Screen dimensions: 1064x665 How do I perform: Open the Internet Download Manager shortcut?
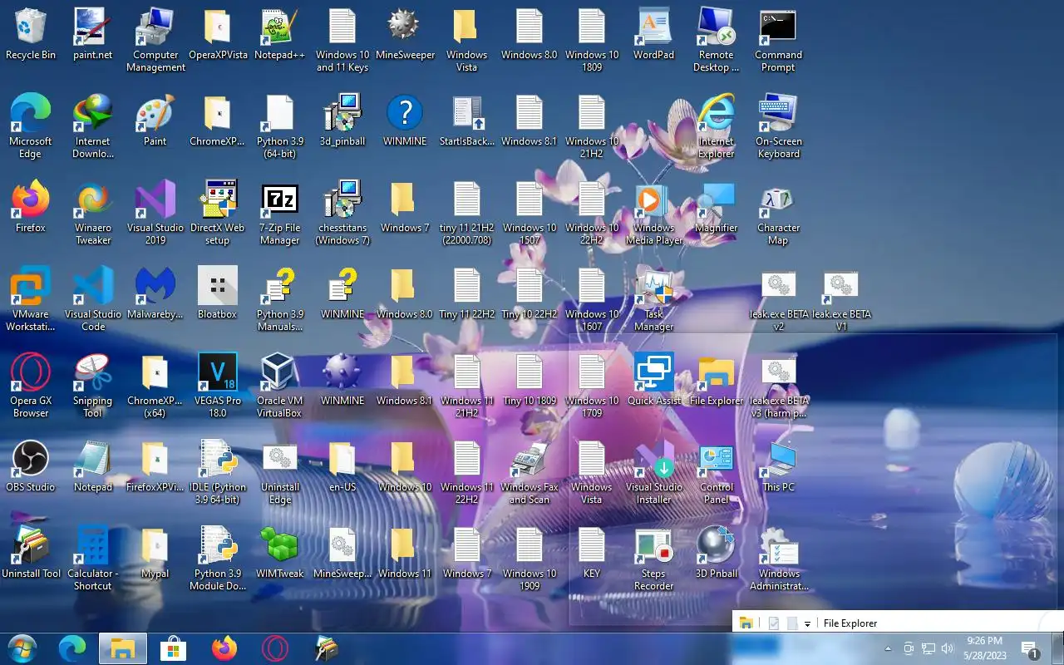pyautogui.click(x=93, y=126)
